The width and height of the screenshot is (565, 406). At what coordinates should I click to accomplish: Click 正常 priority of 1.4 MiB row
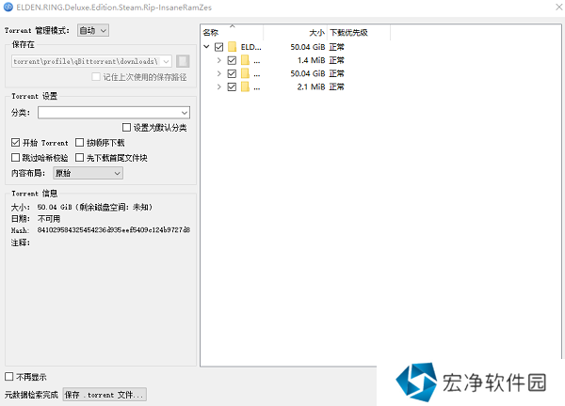(x=336, y=60)
